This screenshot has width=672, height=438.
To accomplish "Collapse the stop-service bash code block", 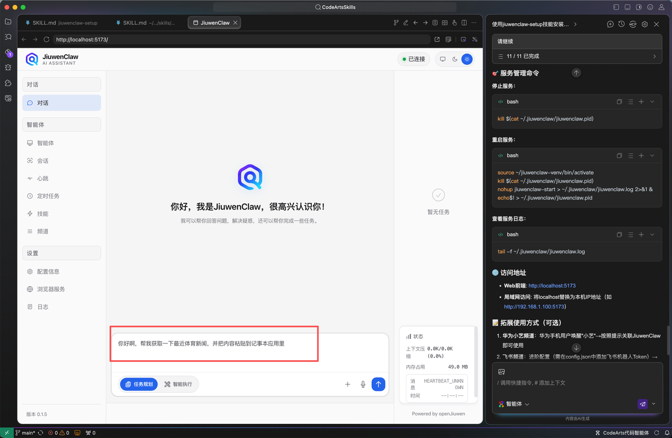I will [x=652, y=102].
